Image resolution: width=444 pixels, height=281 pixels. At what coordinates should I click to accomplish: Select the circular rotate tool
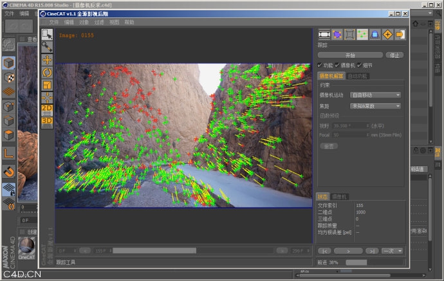[x=47, y=73]
